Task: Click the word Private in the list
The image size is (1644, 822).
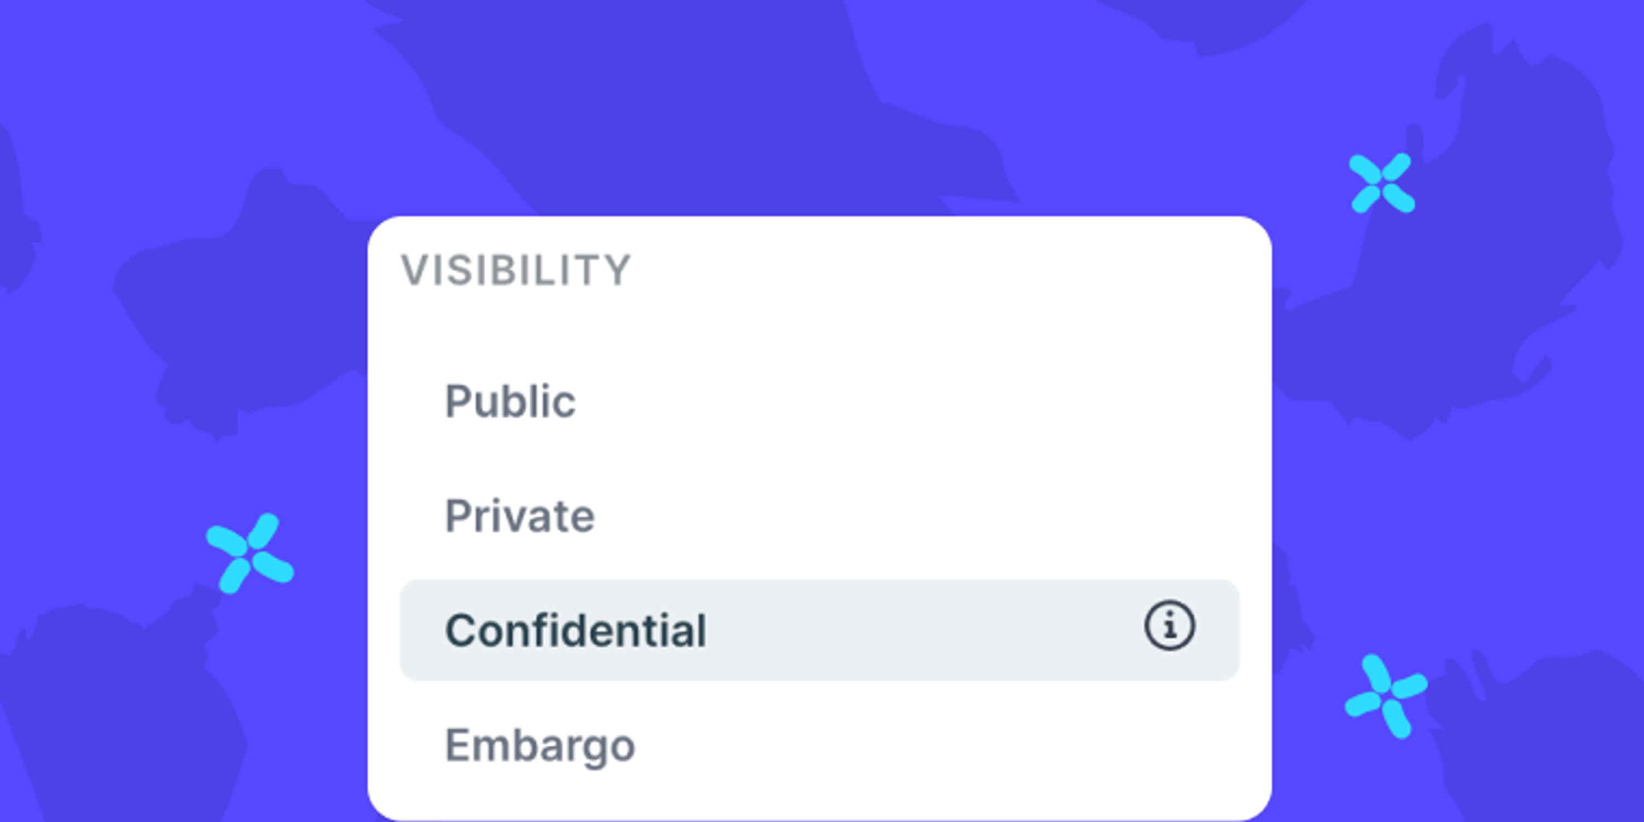Action: pos(520,516)
